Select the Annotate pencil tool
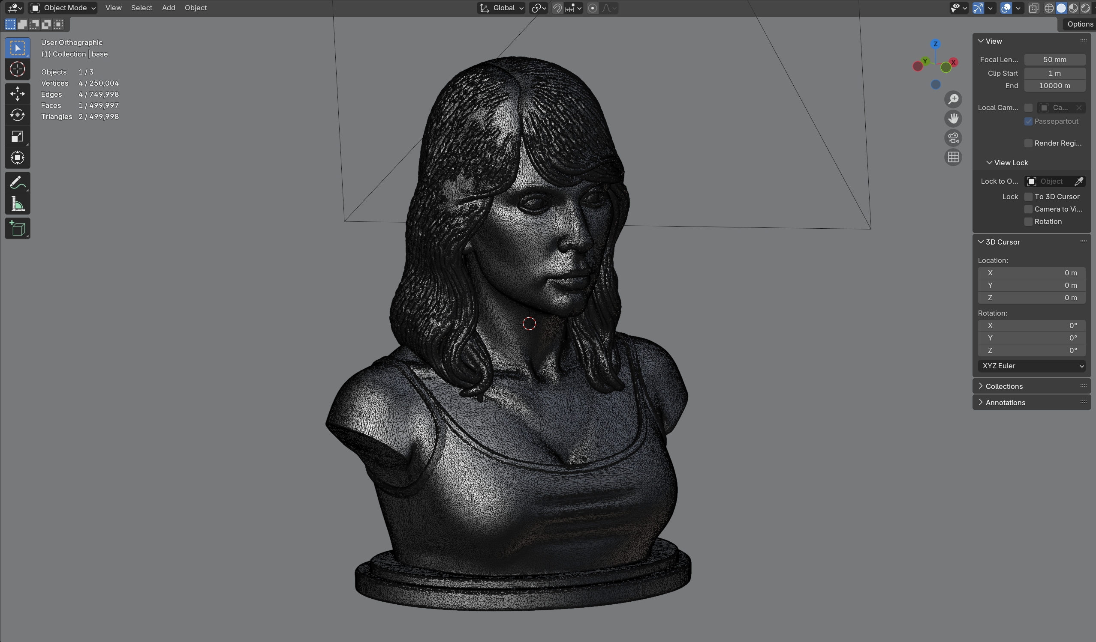 point(18,182)
